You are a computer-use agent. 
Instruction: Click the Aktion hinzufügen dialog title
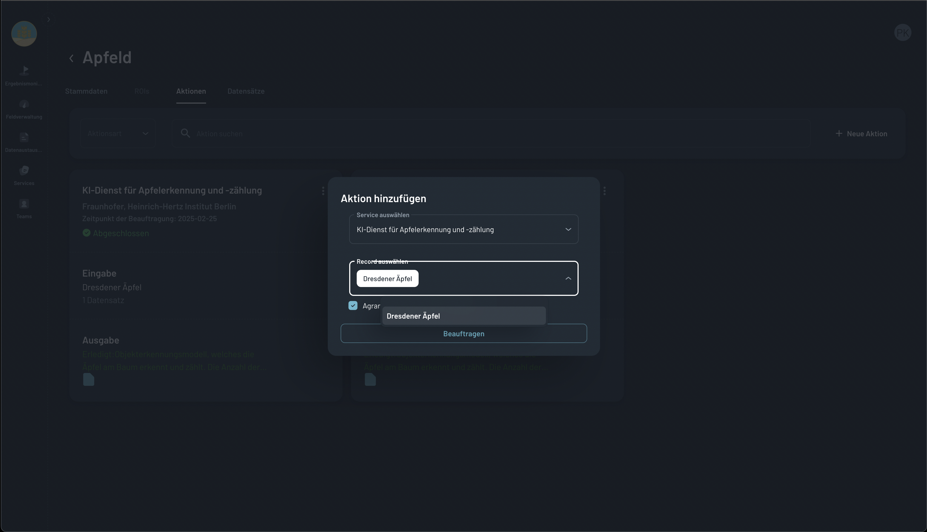click(x=383, y=198)
